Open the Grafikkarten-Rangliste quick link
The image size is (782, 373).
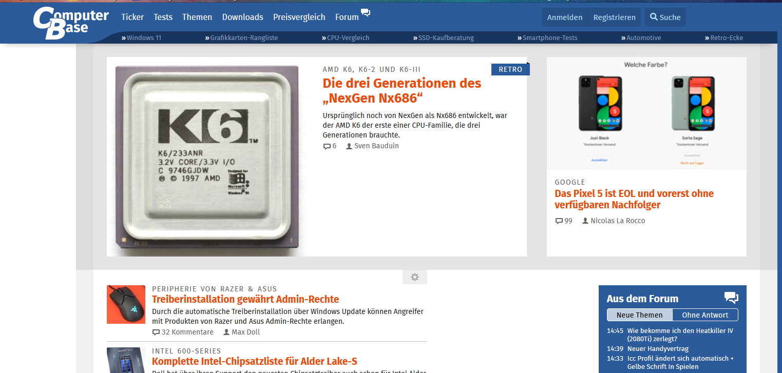[241, 37]
